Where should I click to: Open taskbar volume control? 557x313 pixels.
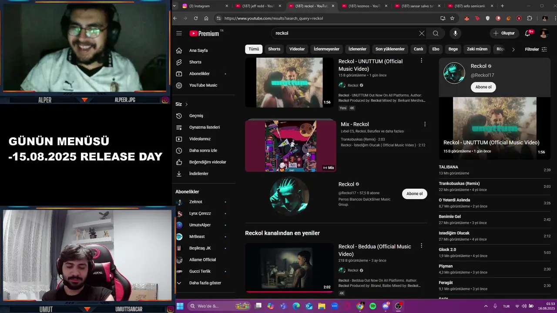pyautogui.click(x=524, y=306)
